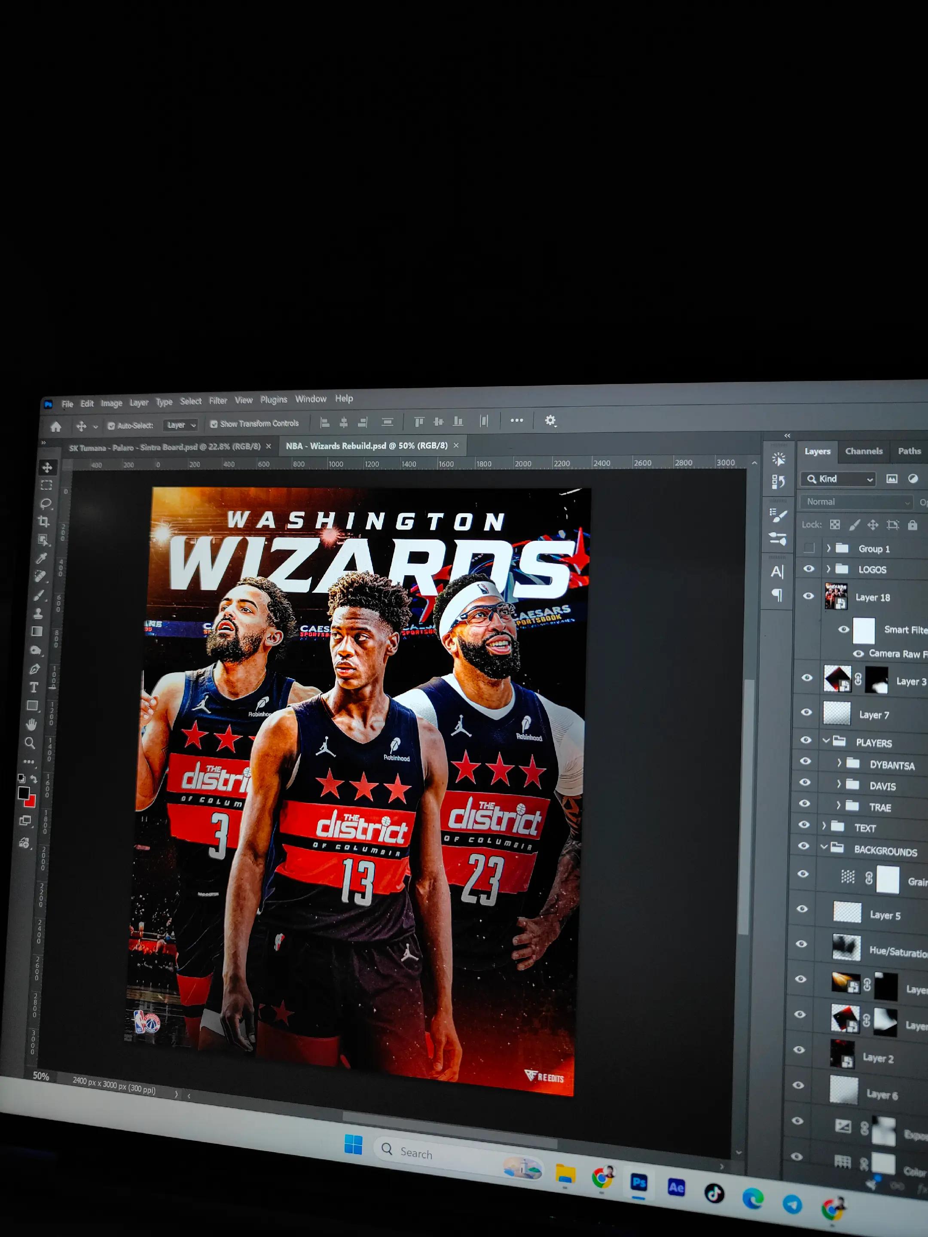Click more align options three dots

coord(516,420)
